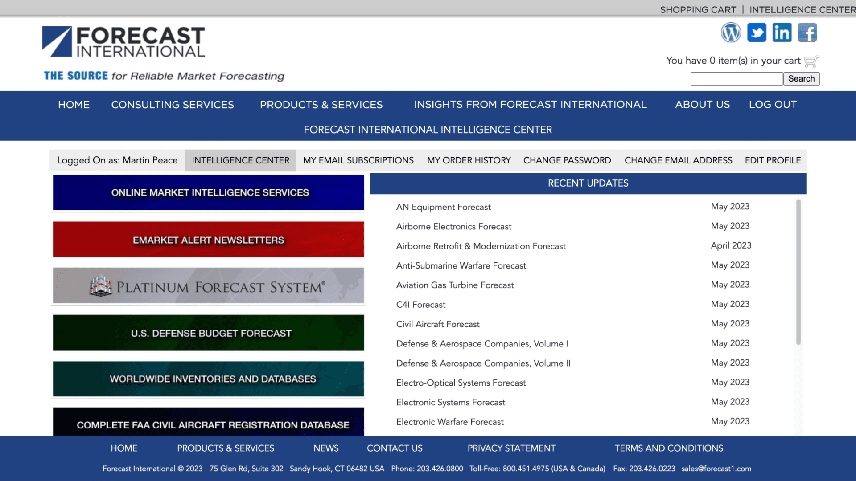Open the CONSULTING SERVICES menu
Screen dimensions: 856x481
click(x=173, y=105)
